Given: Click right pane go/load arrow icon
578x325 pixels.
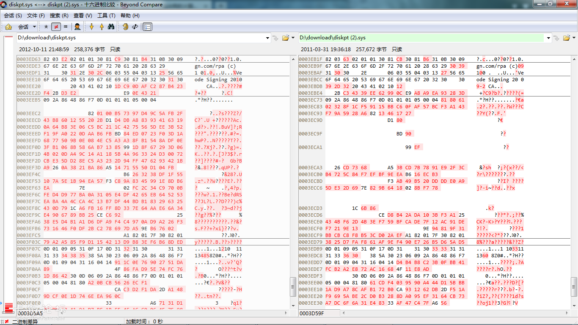Looking at the screenshot, I should pyautogui.click(x=557, y=38).
